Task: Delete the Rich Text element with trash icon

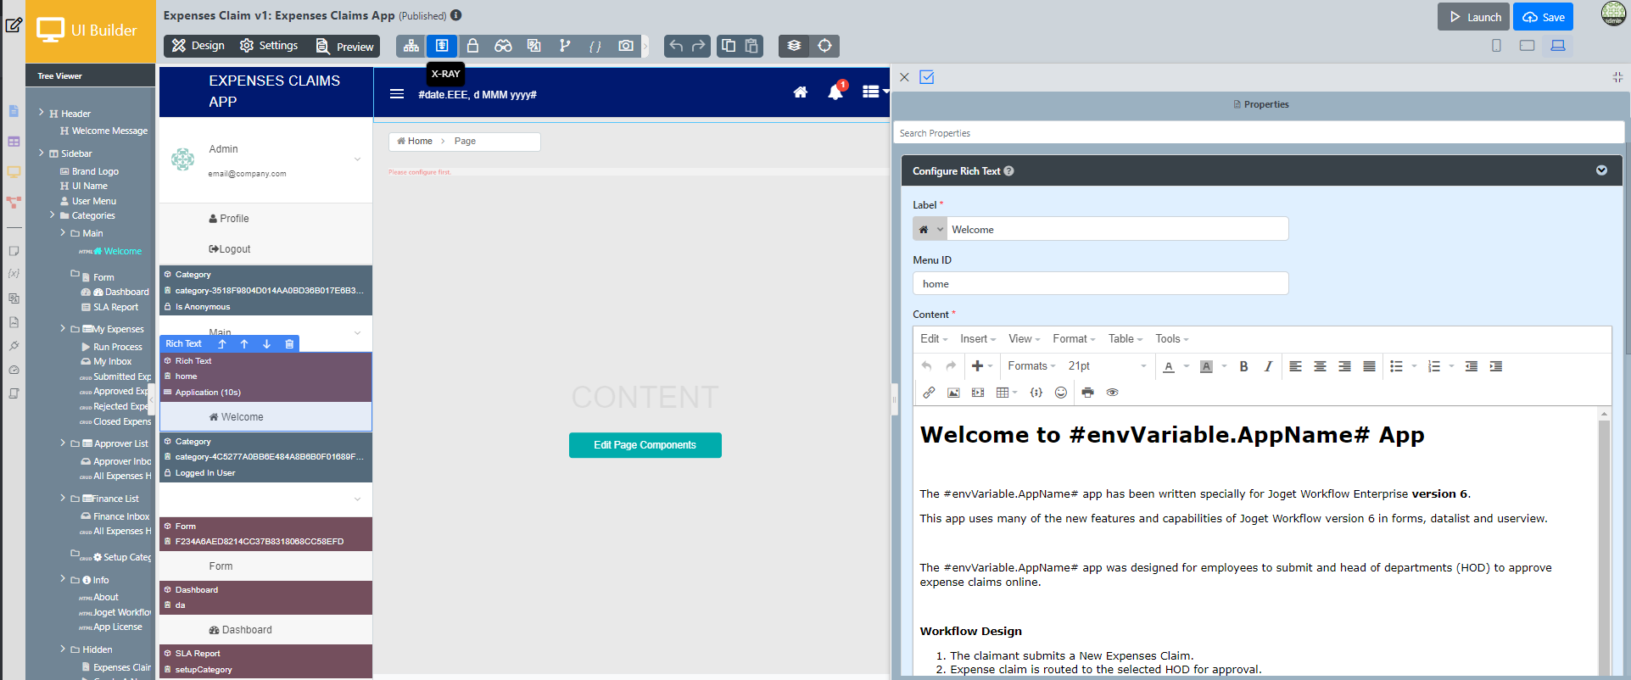Action: (x=289, y=344)
